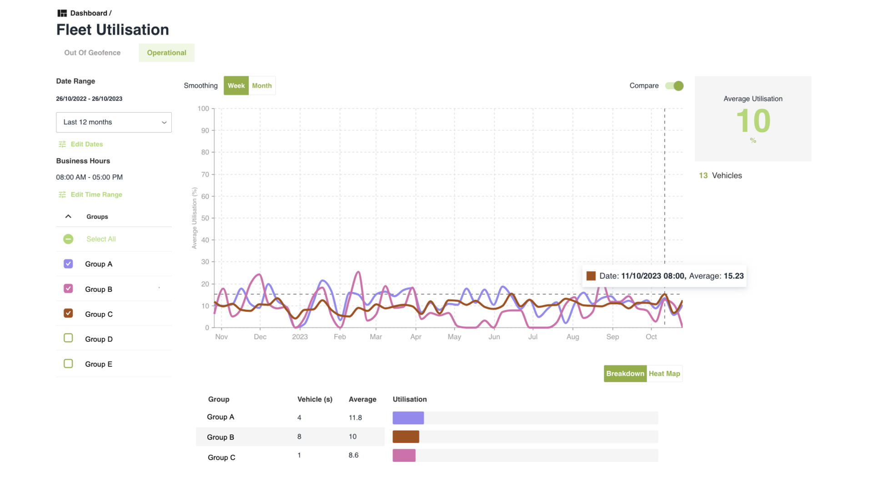Select the Breakdown view button
The width and height of the screenshot is (873, 491).
(625, 374)
